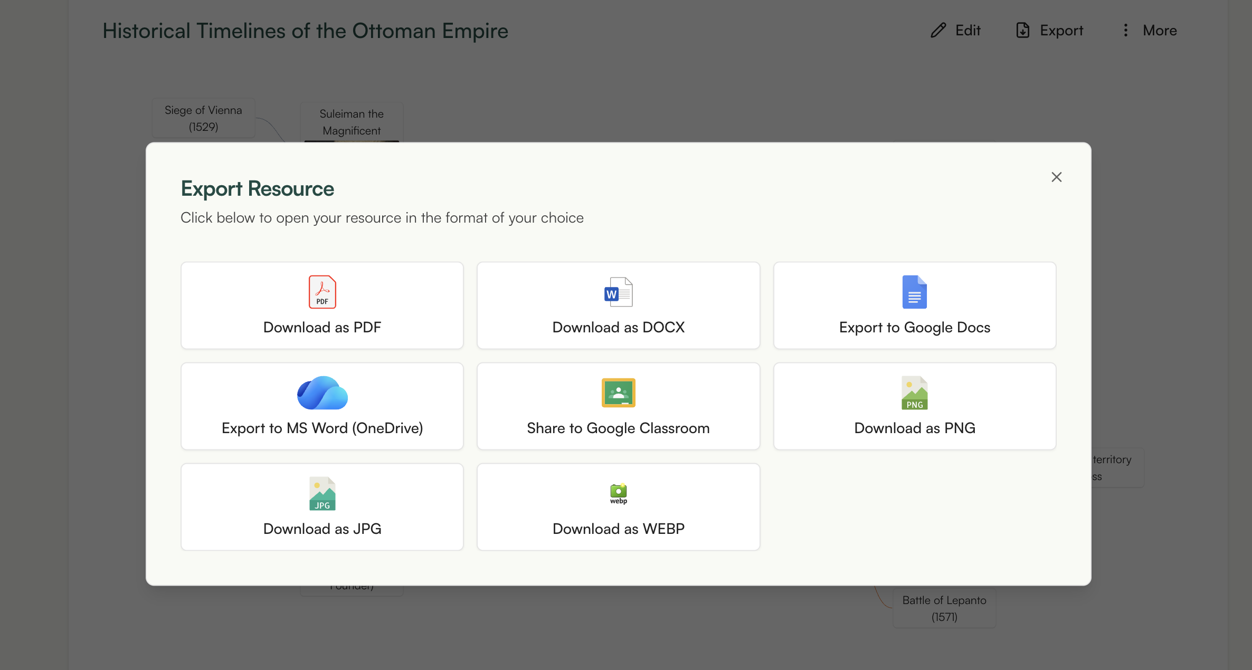
Task: Open the Export menu label in header
Action: (1061, 30)
